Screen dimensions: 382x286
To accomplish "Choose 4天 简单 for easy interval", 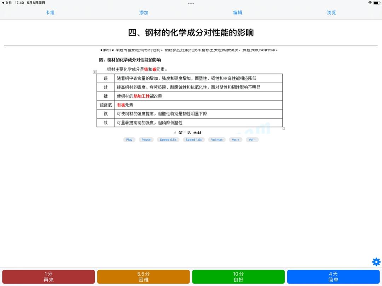I will pyautogui.click(x=333, y=276).
